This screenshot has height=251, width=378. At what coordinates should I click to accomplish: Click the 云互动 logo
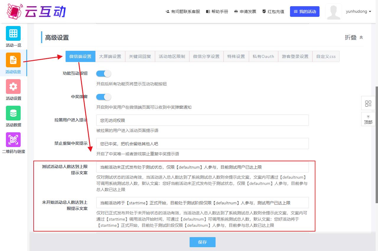click(36, 11)
